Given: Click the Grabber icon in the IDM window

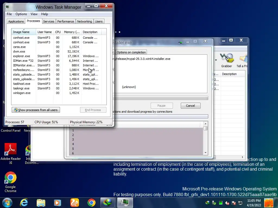Looking at the screenshot, I should 227,60.
